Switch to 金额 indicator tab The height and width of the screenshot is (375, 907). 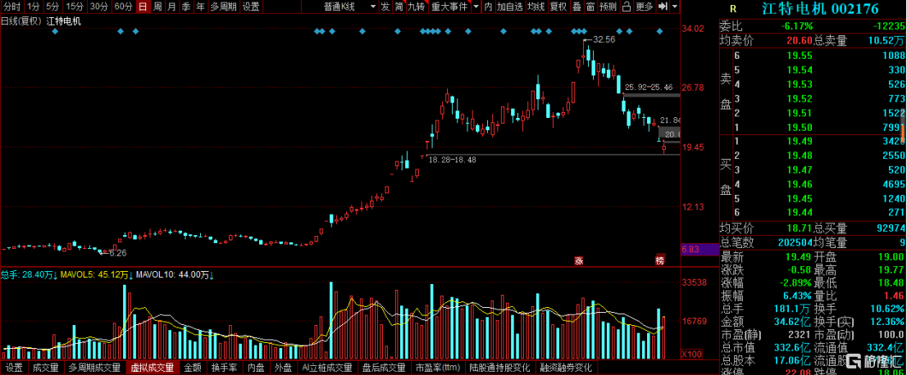(x=193, y=367)
